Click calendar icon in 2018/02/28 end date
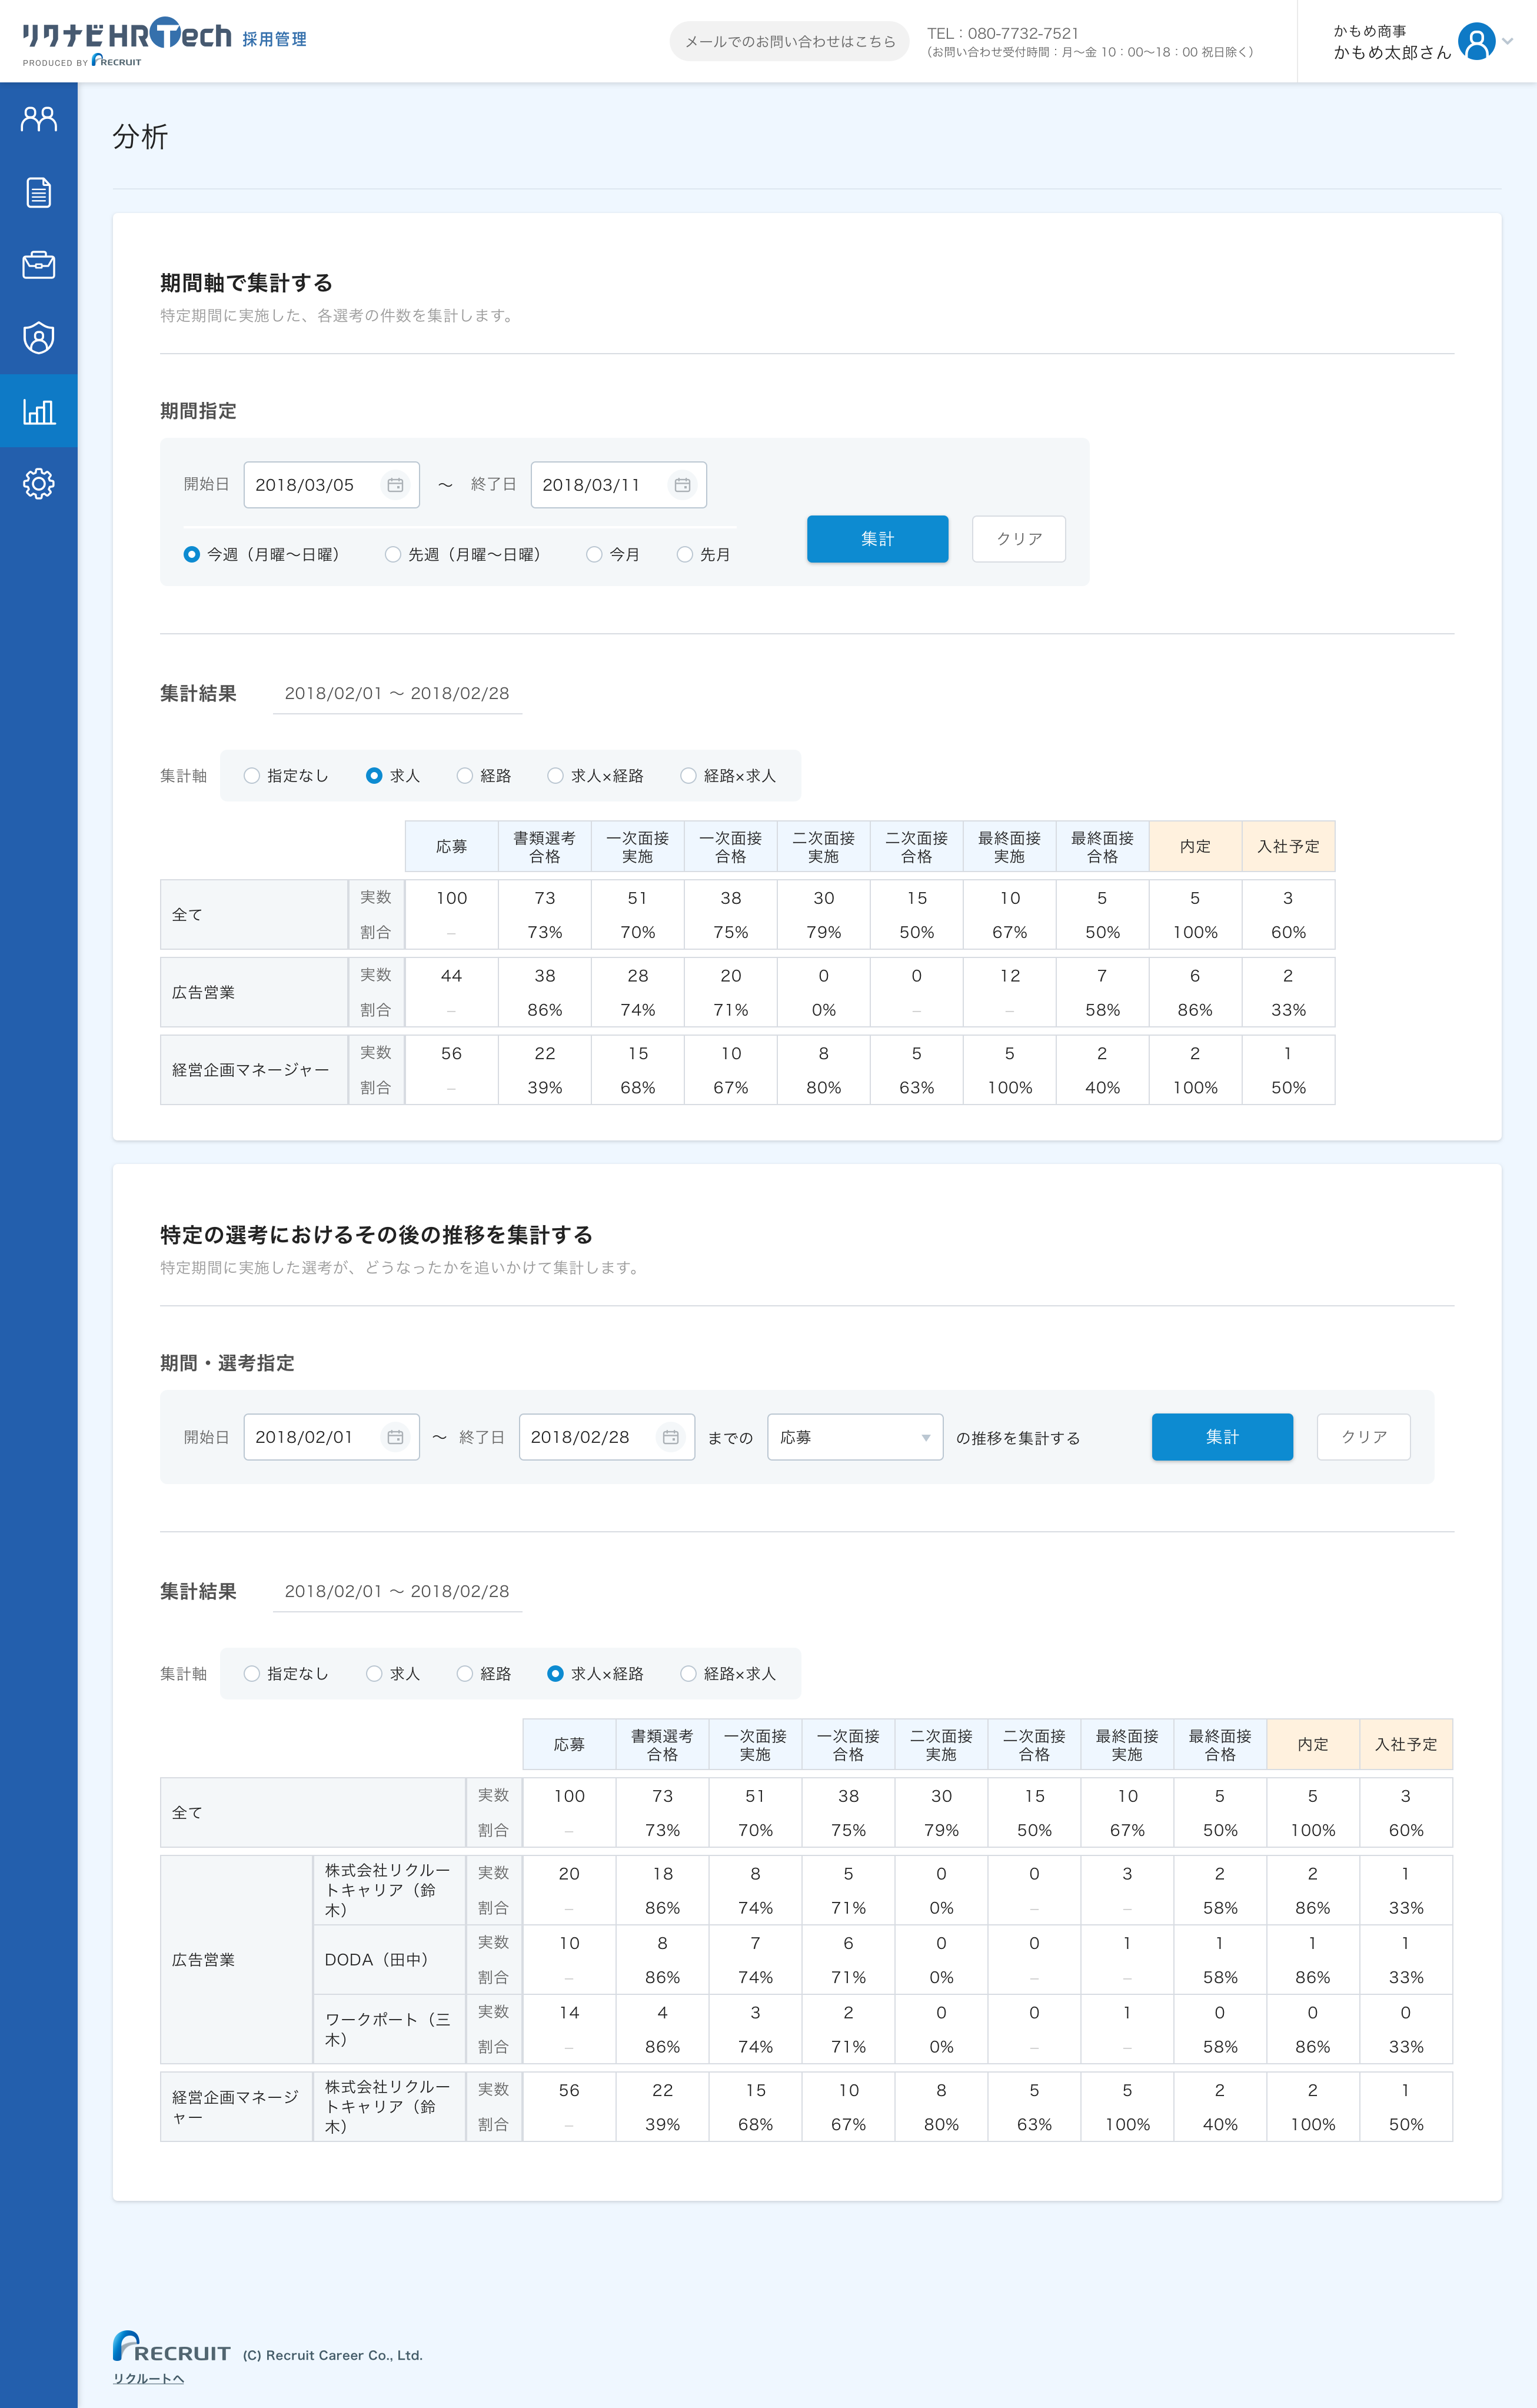The height and width of the screenshot is (2408, 1537). (x=670, y=1437)
